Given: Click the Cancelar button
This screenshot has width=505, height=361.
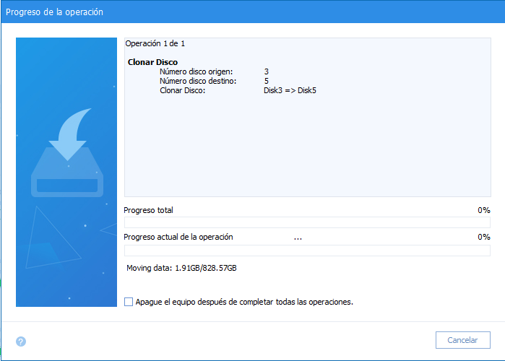Looking at the screenshot, I should [463, 340].
